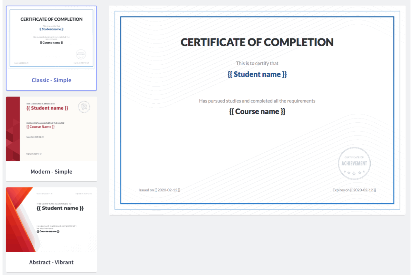Click the Certificate of Completion heading
The image size is (413, 275).
tap(257, 42)
